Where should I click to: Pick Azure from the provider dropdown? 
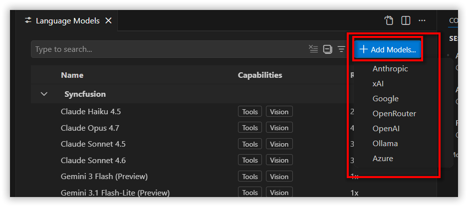pyautogui.click(x=383, y=159)
